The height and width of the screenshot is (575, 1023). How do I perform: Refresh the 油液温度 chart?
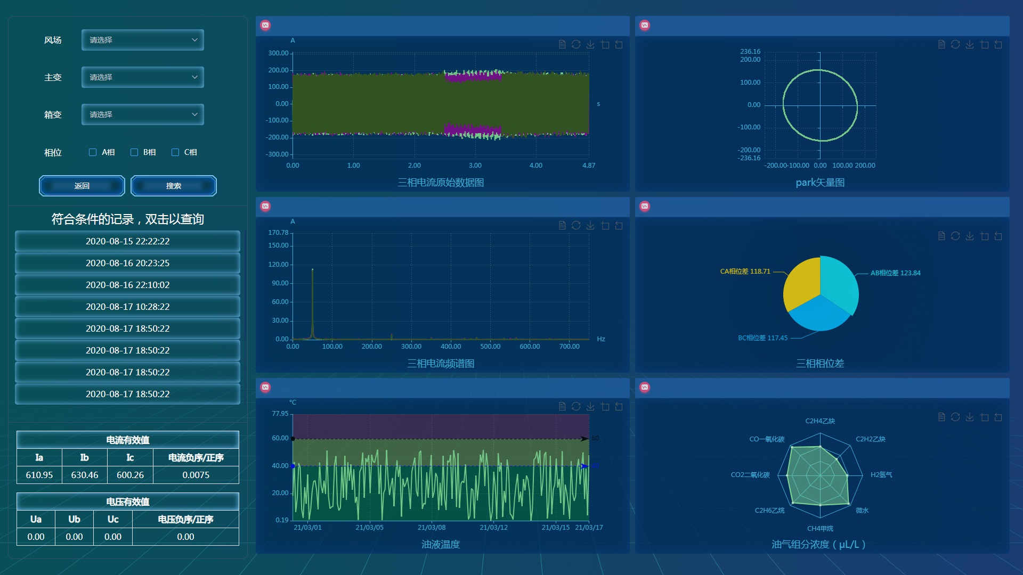pos(576,407)
